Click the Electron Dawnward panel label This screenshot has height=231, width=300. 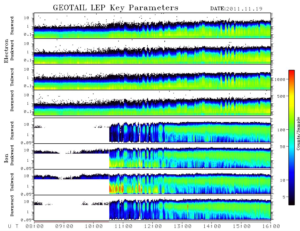point(12,101)
